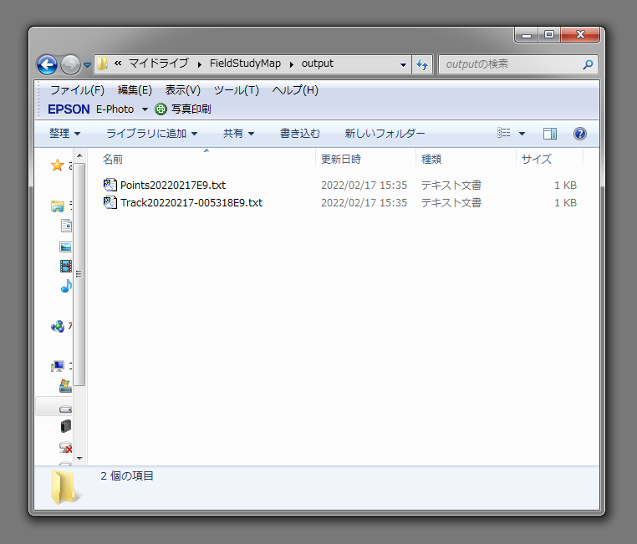Open the Pictures library icon

[x=65, y=247]
